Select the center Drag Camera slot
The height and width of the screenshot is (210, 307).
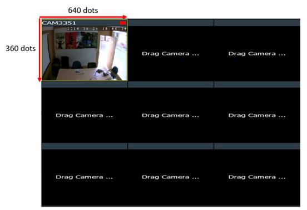171,115
